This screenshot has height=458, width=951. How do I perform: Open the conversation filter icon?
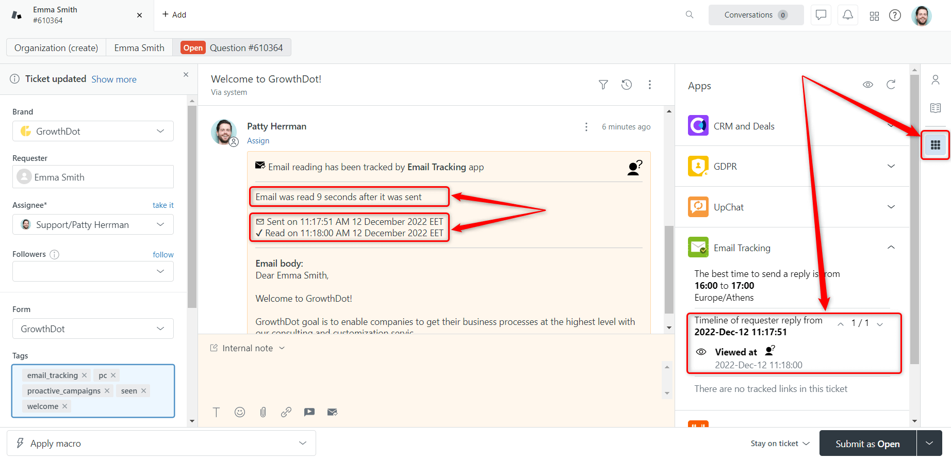click(x=603, y=85)
